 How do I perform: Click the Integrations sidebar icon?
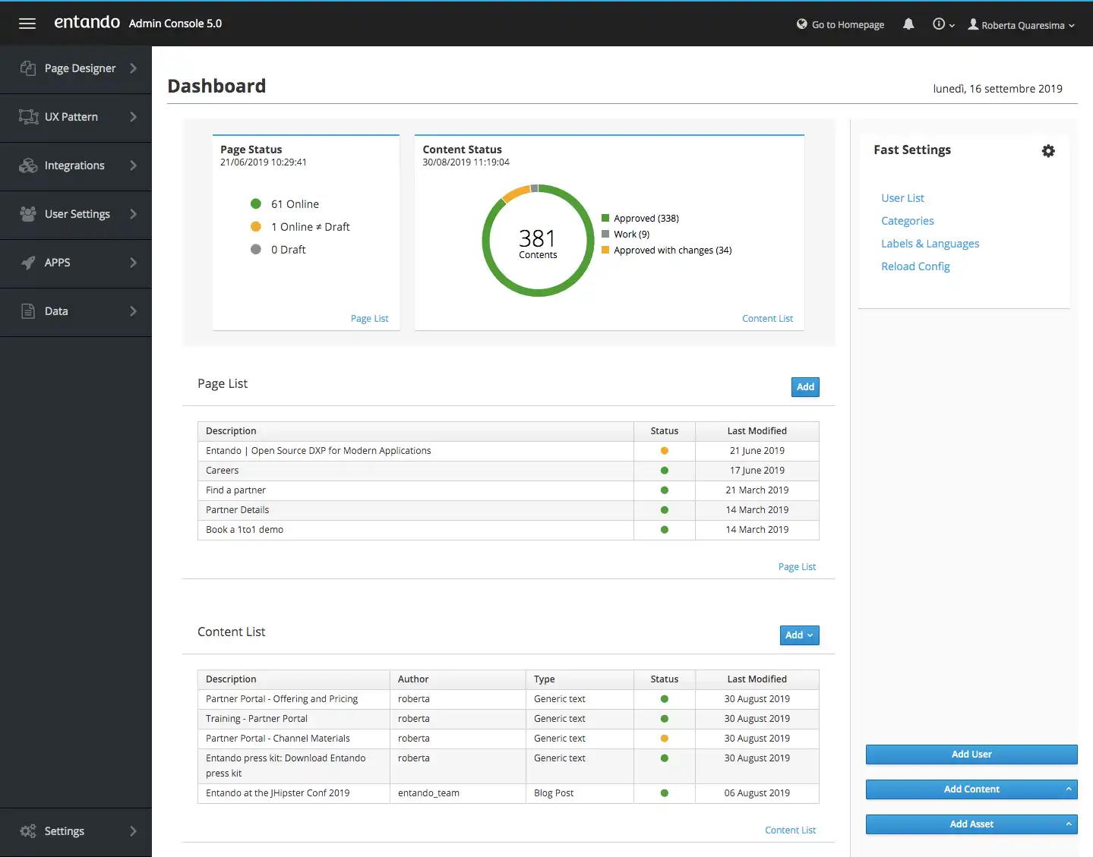(28, 165)
